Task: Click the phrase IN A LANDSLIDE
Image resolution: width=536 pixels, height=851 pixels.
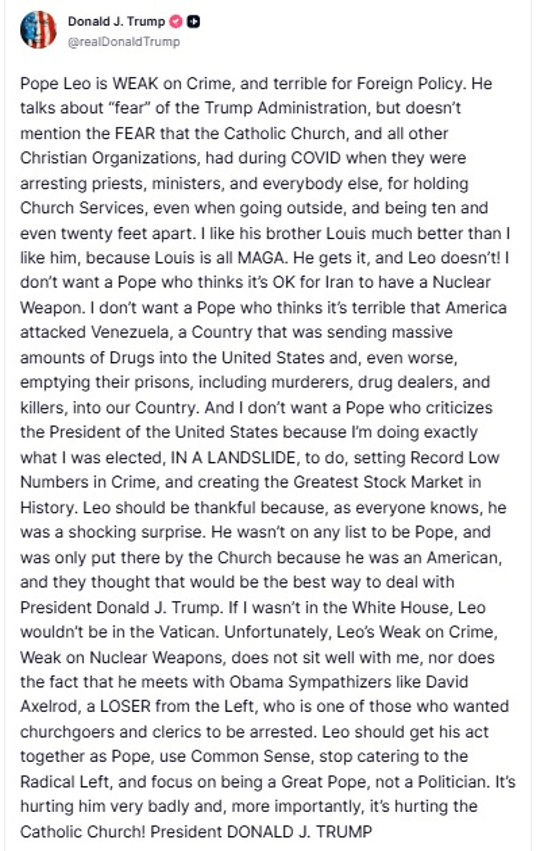Action: [x=233, y=458]
